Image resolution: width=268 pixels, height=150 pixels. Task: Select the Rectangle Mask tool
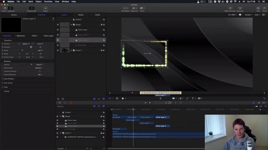[199, 98]
